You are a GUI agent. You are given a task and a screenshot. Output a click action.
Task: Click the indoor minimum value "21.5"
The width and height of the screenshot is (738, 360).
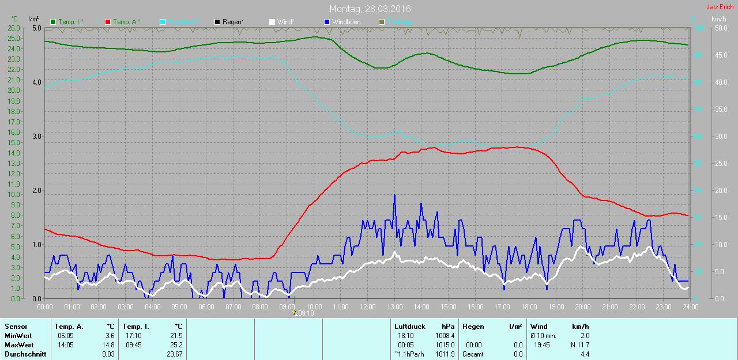click(176, 336)
